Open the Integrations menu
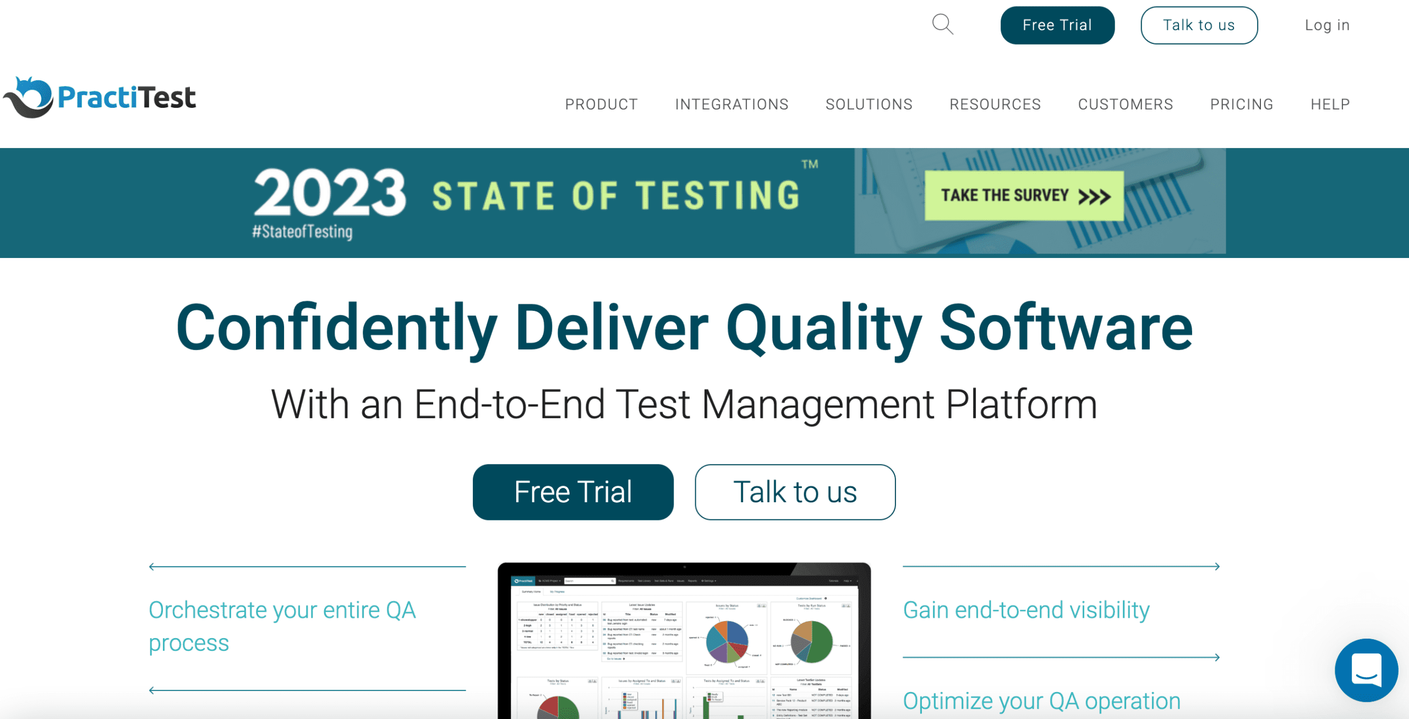Viewport: 1409px width, 719px height. tap(731, 104)
